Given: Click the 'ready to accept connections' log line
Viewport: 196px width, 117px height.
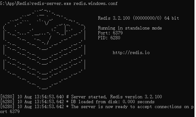Looking at the screenshot, I should (97, 107).
